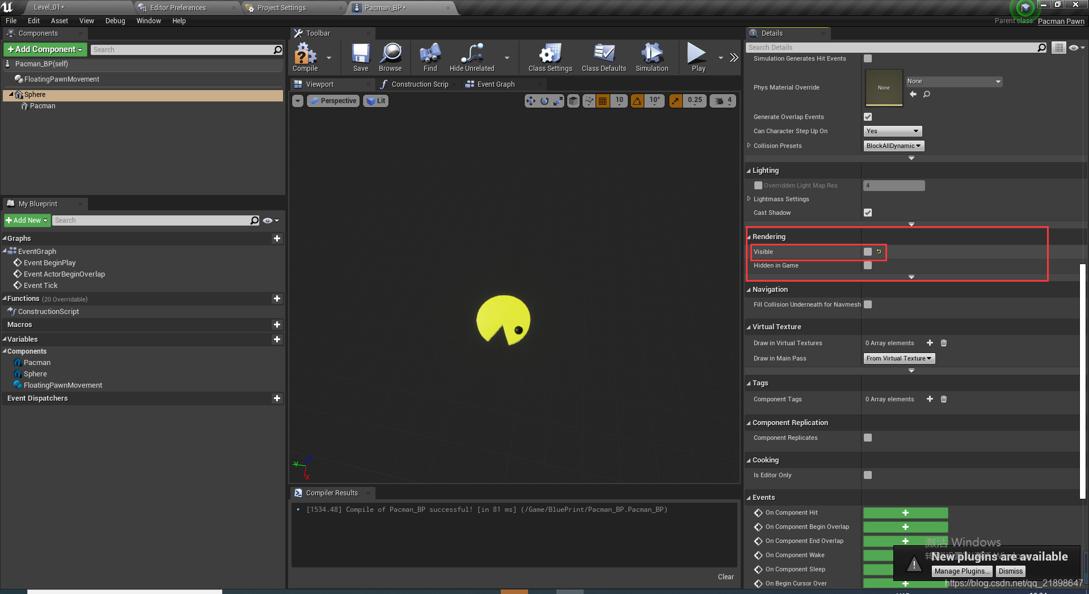Click Add New in My Blueprint
Screen dimensions: 1089x594
coord(27,220)
